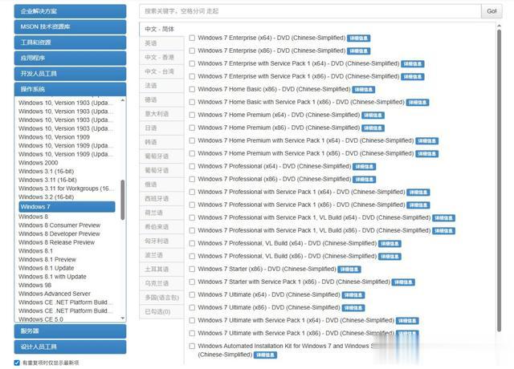Select the 日语 language tab
Viewport: 514px width, 369px height.
(161, 128)
